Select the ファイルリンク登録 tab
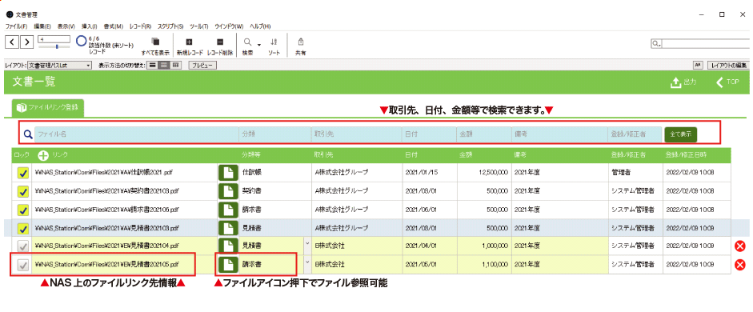 pyautogui.click(x=48, y=108)
